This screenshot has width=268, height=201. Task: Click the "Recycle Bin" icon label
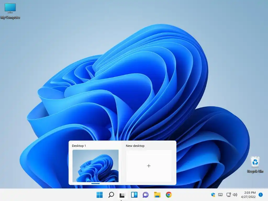point(255,171)
